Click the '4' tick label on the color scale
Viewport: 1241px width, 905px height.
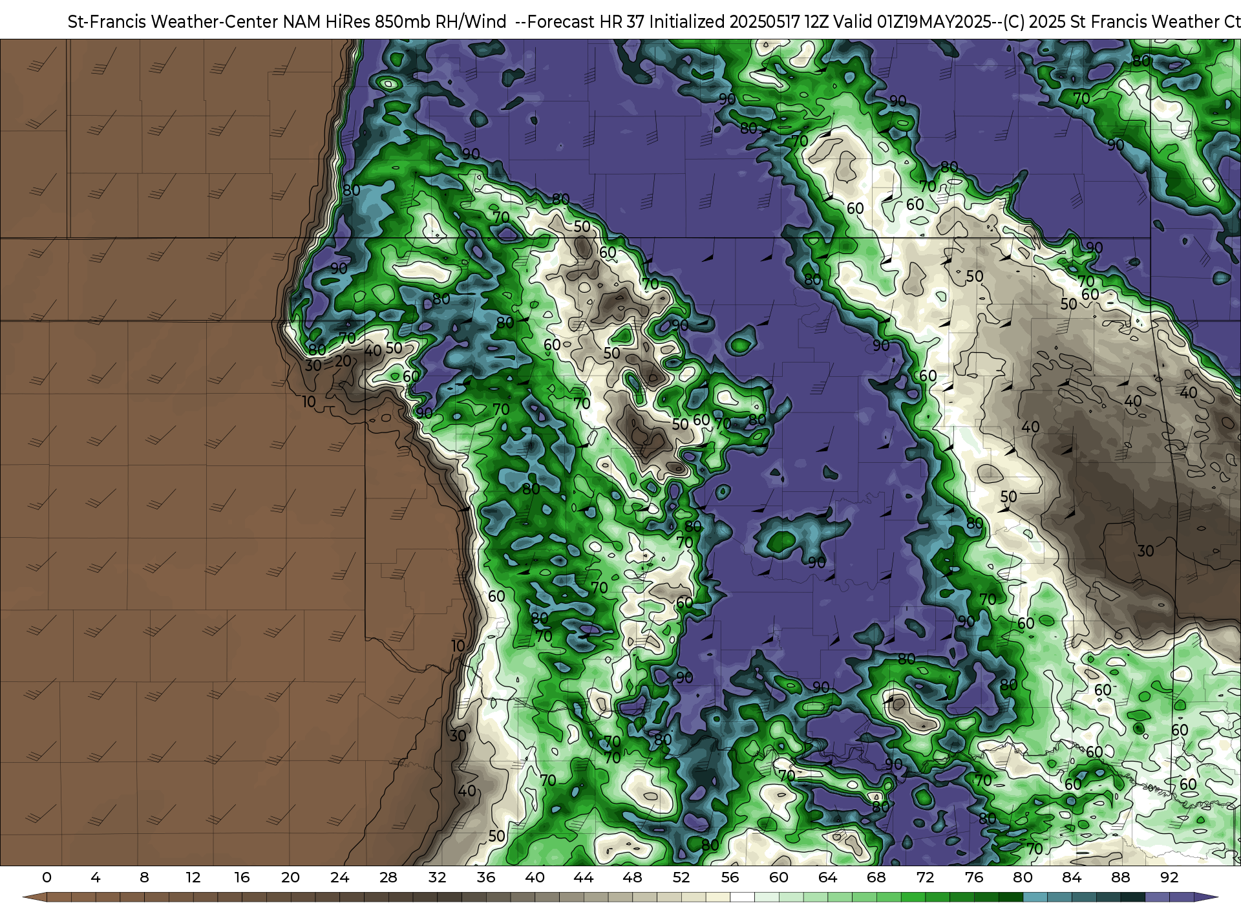point(96,877)
